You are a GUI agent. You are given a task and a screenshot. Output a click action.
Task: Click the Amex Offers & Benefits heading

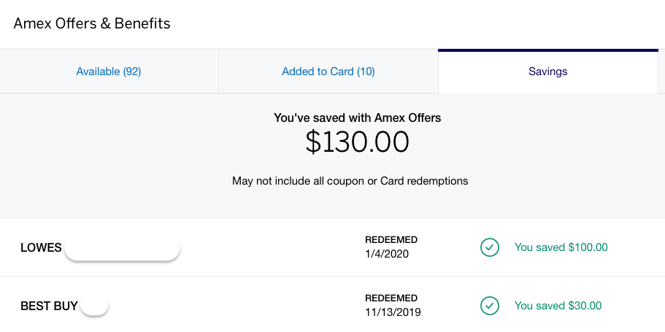tap(91, 23)
